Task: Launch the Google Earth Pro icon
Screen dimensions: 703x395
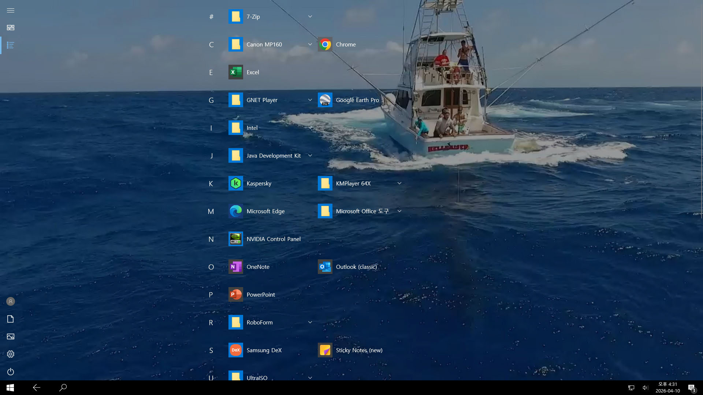Action: pyautogui.click(x=325, y=100)
